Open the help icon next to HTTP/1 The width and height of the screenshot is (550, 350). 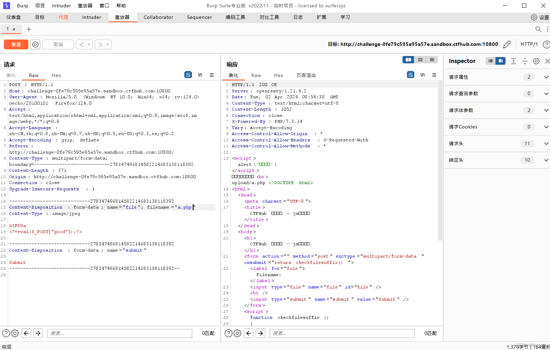click(x=546, y=44)
